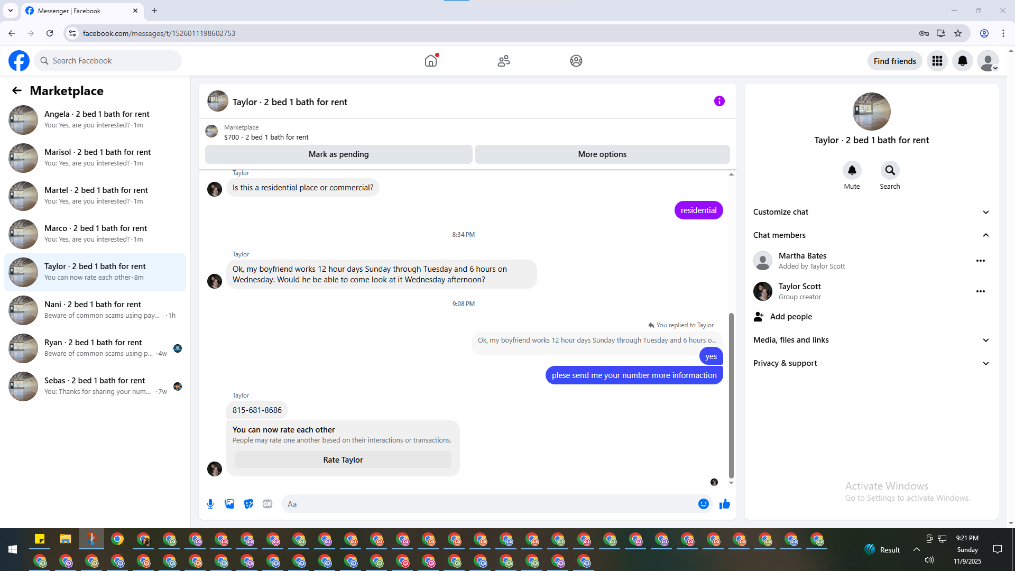1015x571 pixels.
Task: Click the quoted reply preview message
Action: (597, 340)
